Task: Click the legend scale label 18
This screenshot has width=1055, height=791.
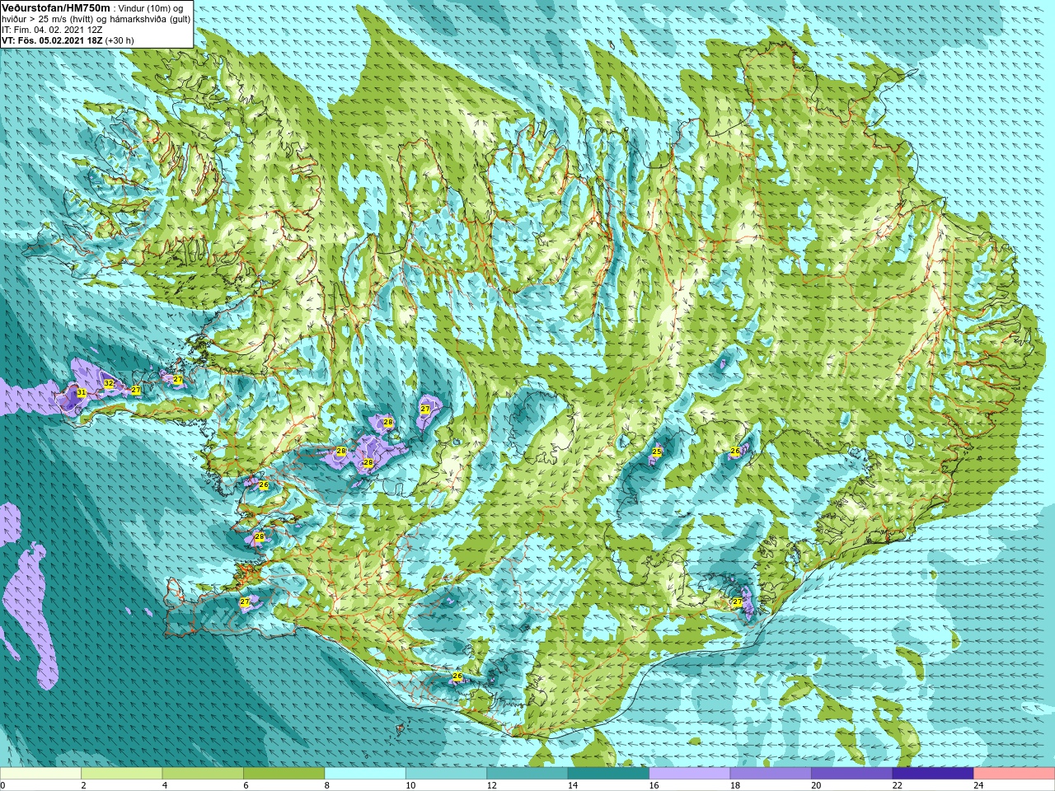Action: point(734,785)
